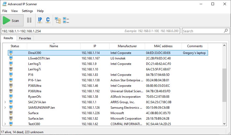This screenshot has height=135, width=231.
Task: Select the LGwebOSTV.lan device status icon
Action: pyautogui.click(x=11, y=58)
